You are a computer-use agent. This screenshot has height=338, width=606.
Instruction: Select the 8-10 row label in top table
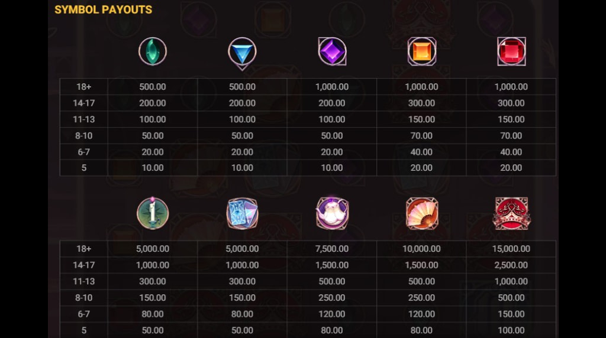83,135
